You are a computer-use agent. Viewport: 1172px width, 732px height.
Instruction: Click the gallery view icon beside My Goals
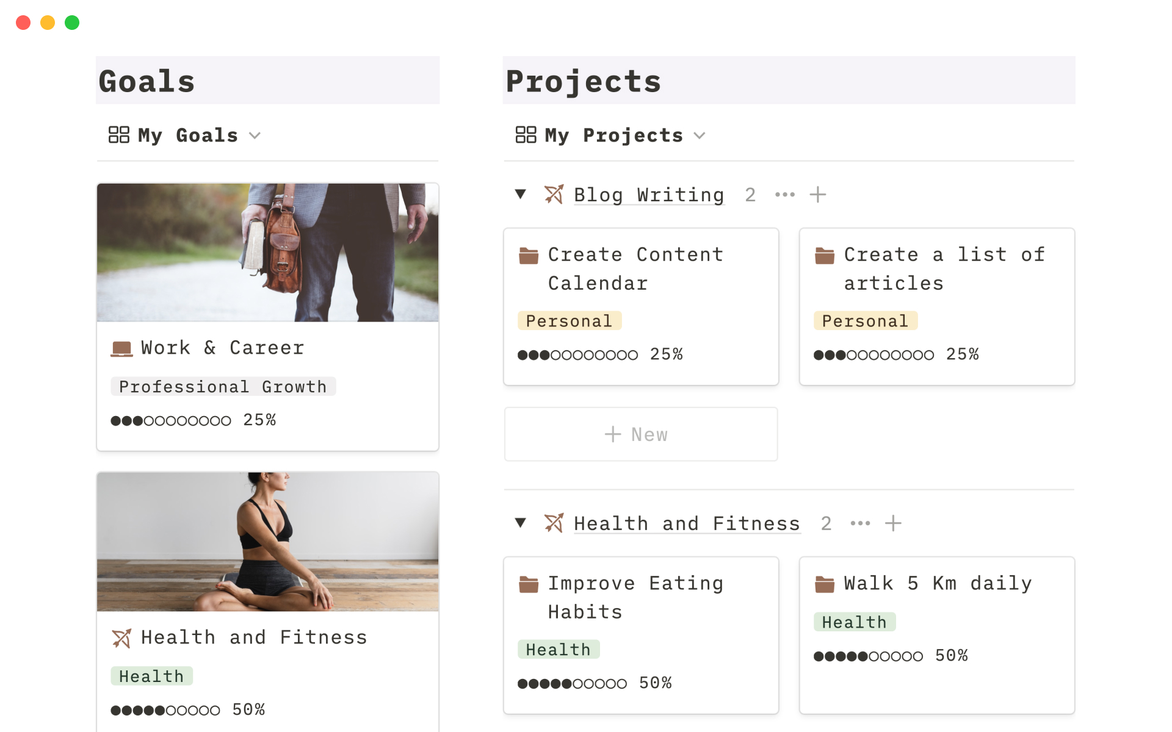click(118, 135)
